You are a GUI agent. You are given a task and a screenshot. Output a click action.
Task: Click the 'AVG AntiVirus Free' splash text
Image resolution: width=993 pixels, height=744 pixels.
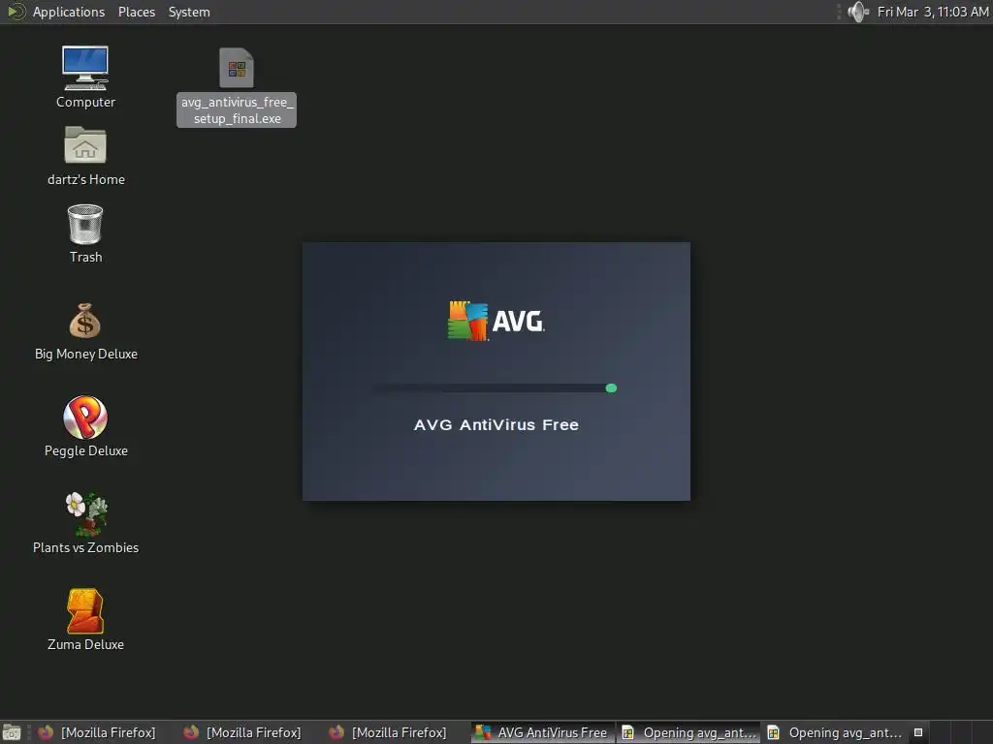click(x=496, y=424)
